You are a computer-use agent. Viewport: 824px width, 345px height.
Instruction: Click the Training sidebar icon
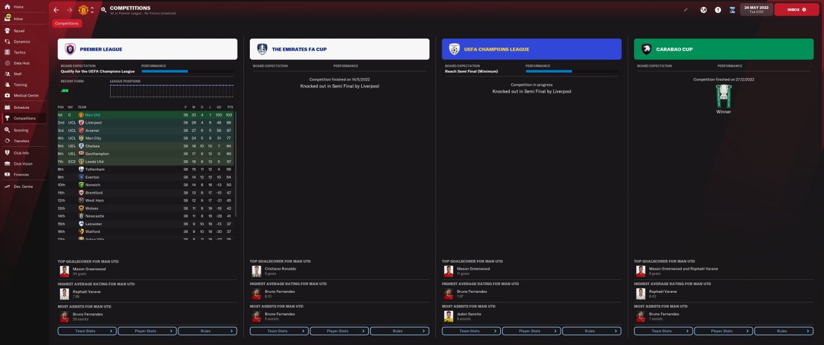pyautogui.click(x=7, y=84)
